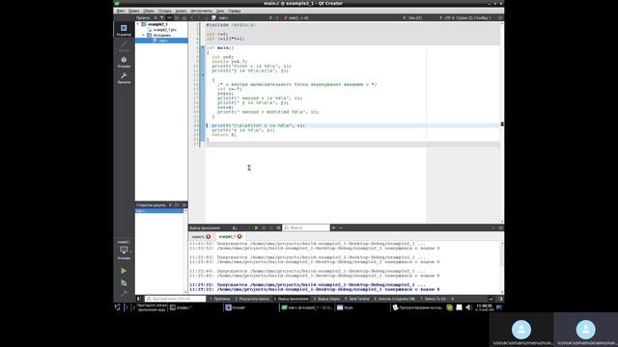The image size is (618, 347).
Task: Open the Open Documents panel dropdown
Action: (x=154, y=205)
